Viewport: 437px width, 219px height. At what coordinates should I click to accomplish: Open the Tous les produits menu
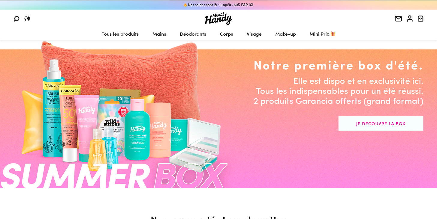[x=120, y=34]
